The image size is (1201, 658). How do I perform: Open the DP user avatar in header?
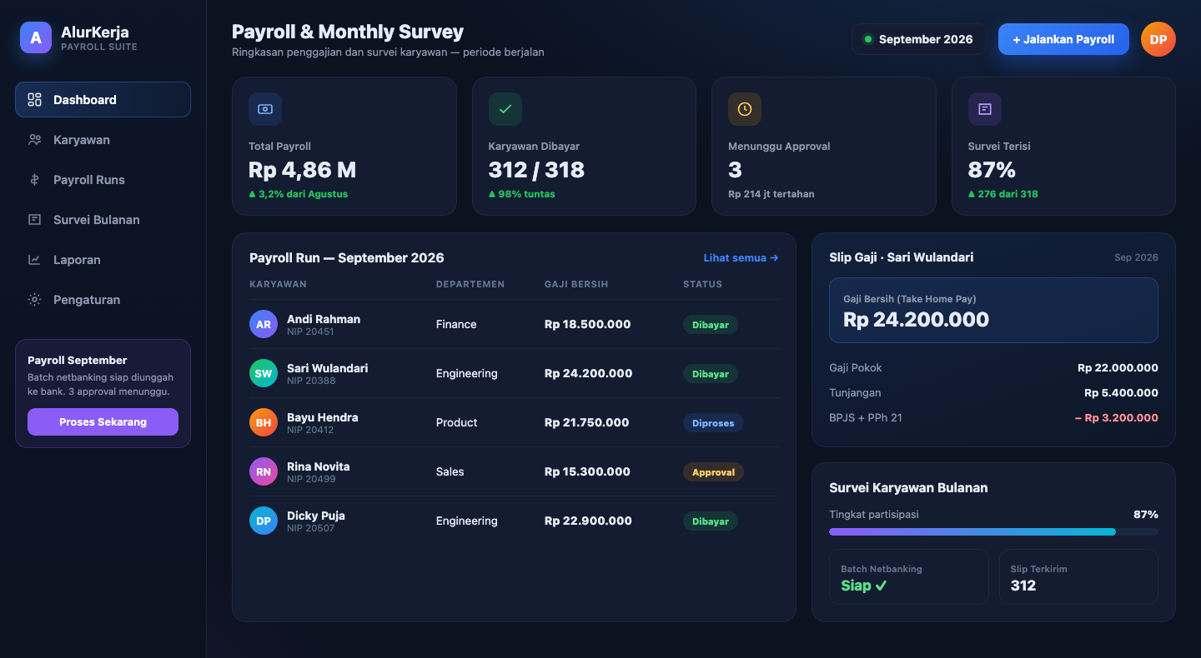click(1158, 39)
